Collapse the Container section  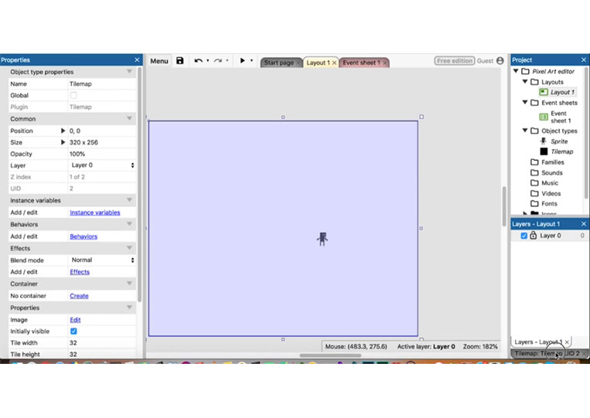[x=129, y=284]
